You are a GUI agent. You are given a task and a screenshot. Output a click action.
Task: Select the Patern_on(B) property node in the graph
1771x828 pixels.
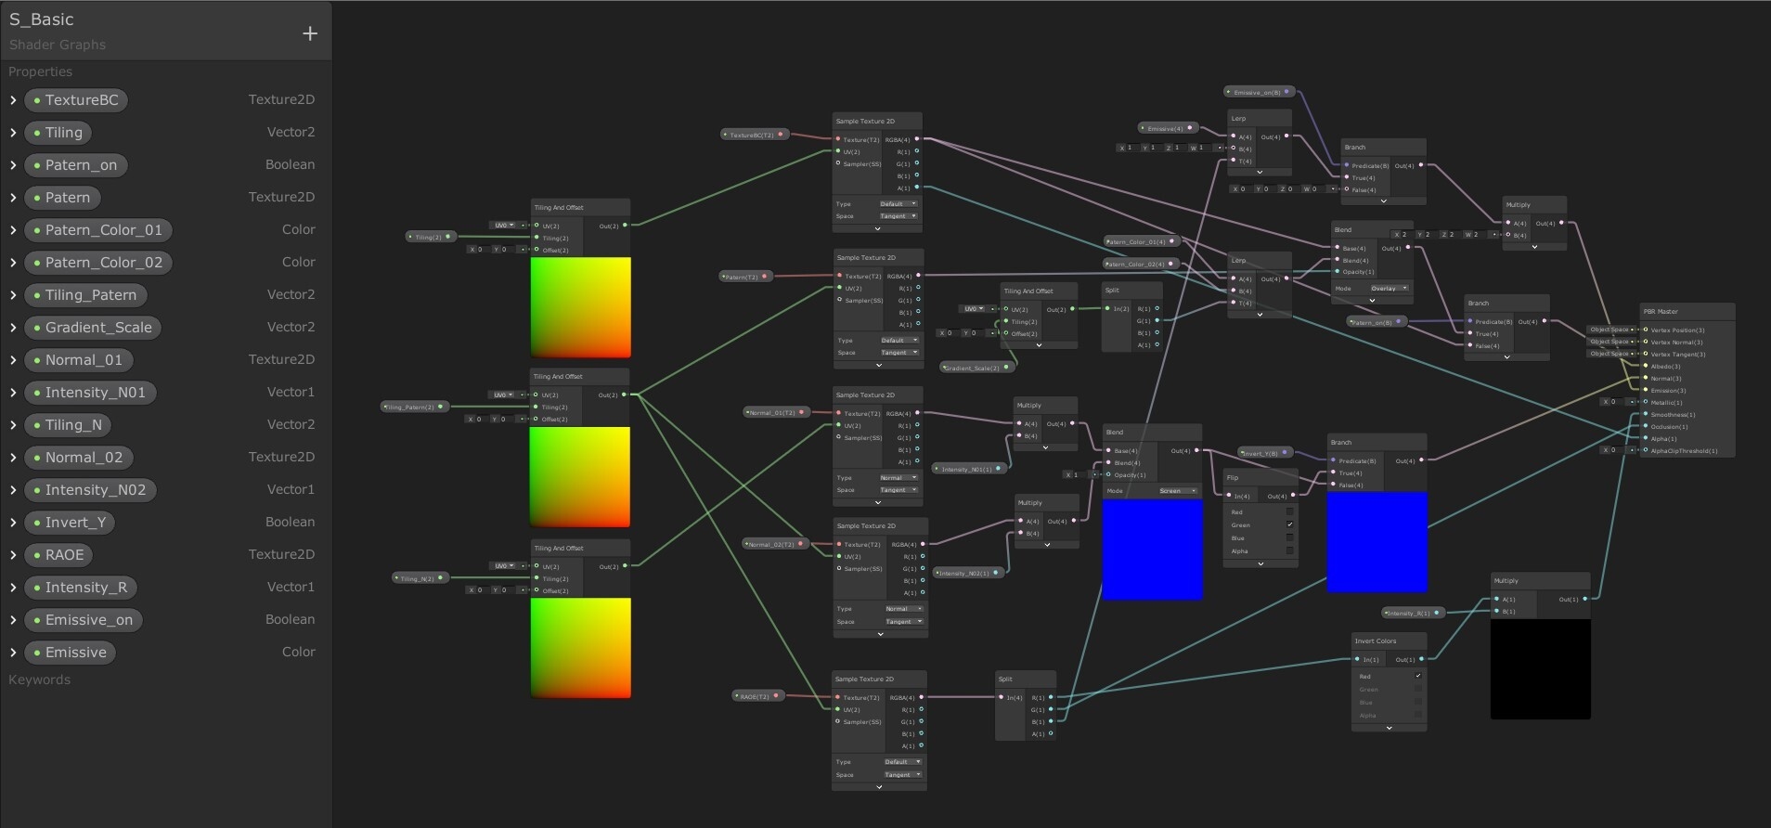point(1377,322)
